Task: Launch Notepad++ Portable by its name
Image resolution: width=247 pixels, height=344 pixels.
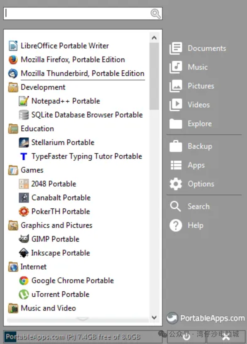Action: [x=66, y=101]
